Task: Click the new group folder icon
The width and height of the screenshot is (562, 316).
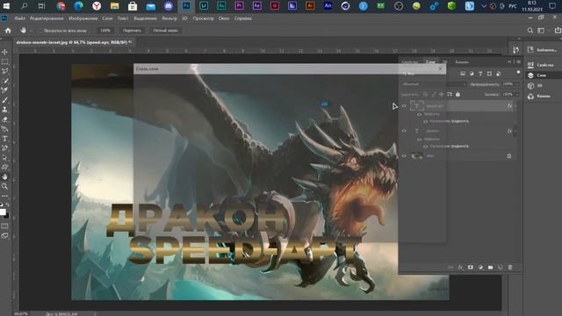Action: coord(490,267)
